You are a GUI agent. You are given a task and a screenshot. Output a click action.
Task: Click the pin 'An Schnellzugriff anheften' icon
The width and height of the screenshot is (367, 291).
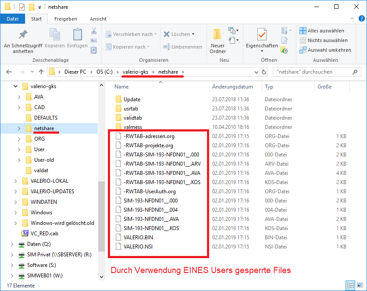coord(23,34)
